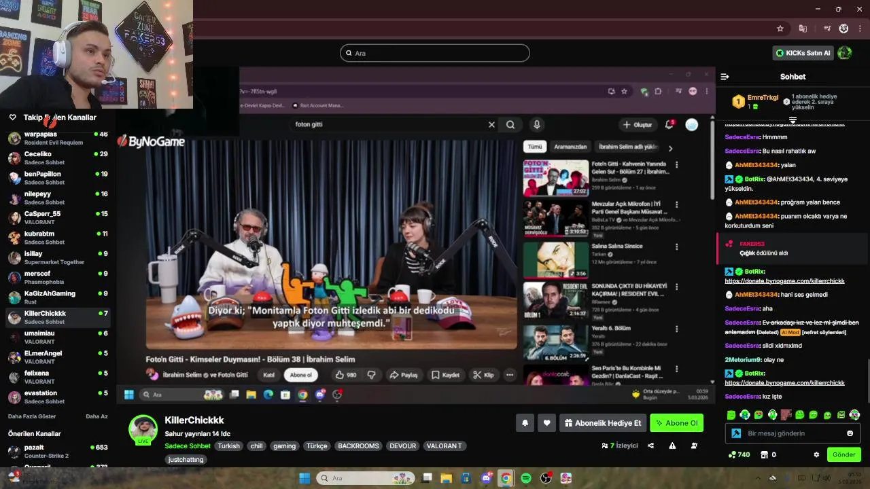Click YouTube Oluştur create button
Viewport: 870px width, 489px height.
tap(638, 124)
